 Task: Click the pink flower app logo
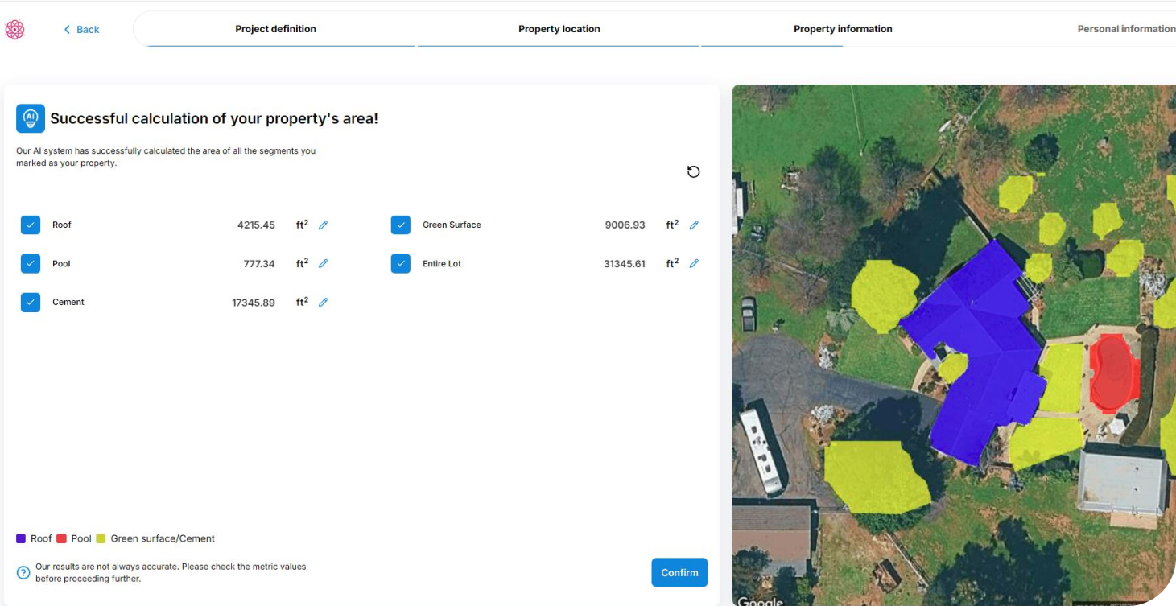click(14, 30)
